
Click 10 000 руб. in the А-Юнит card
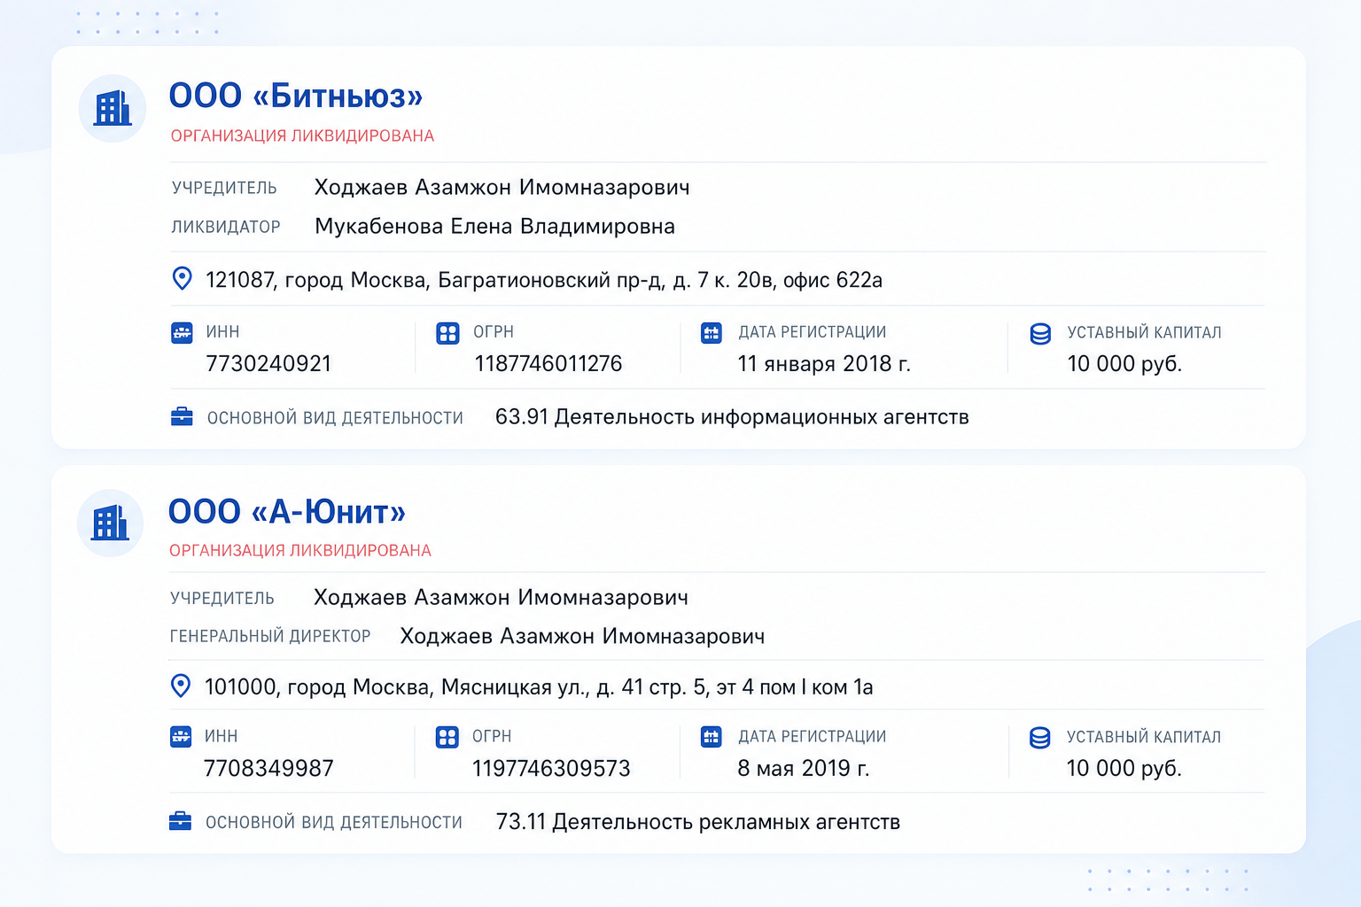(x=1124, y=769)
